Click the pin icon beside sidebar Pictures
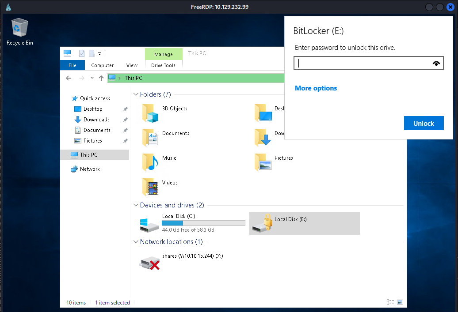The width and height of the screenshot is (458, 312). (125, 141)
